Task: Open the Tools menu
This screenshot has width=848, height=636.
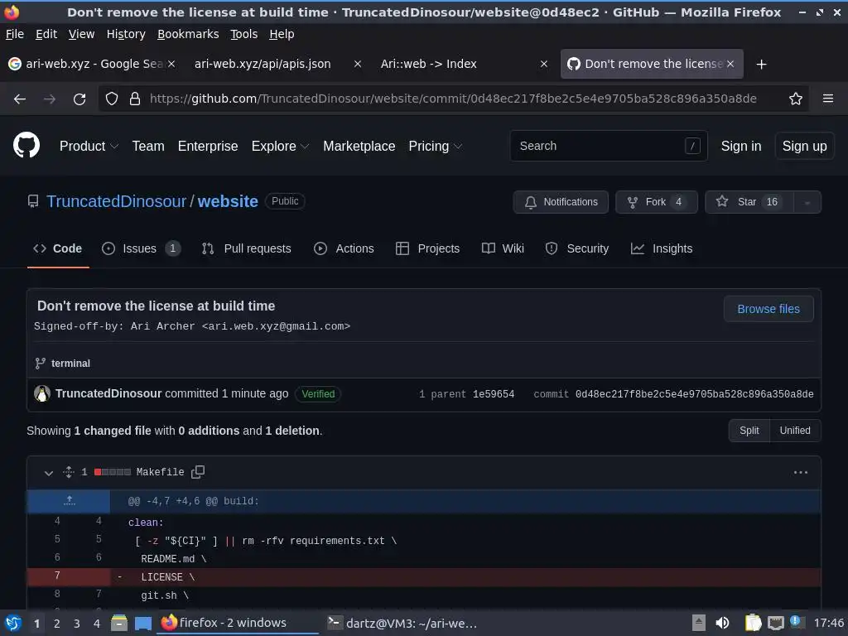Action: pos(244,34)
